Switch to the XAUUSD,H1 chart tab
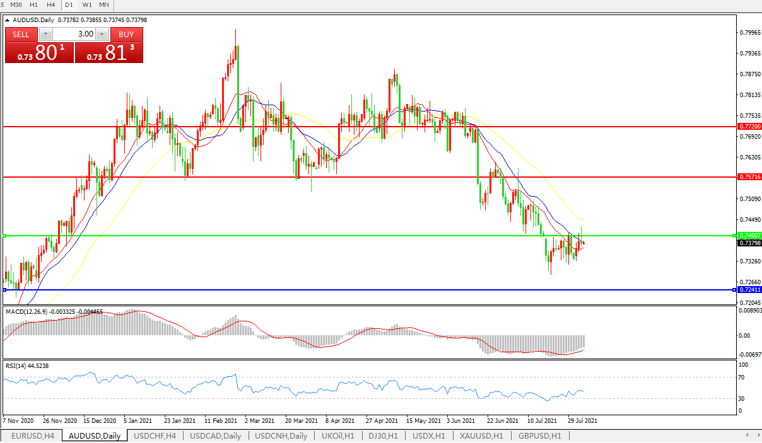 [481, 435]
